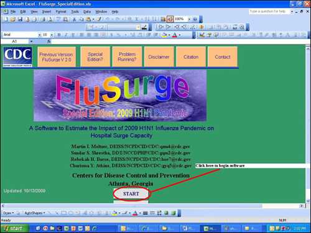
Task: Click the 3-D Style icon in Drawing toolbar
Action: pos(174,212)
